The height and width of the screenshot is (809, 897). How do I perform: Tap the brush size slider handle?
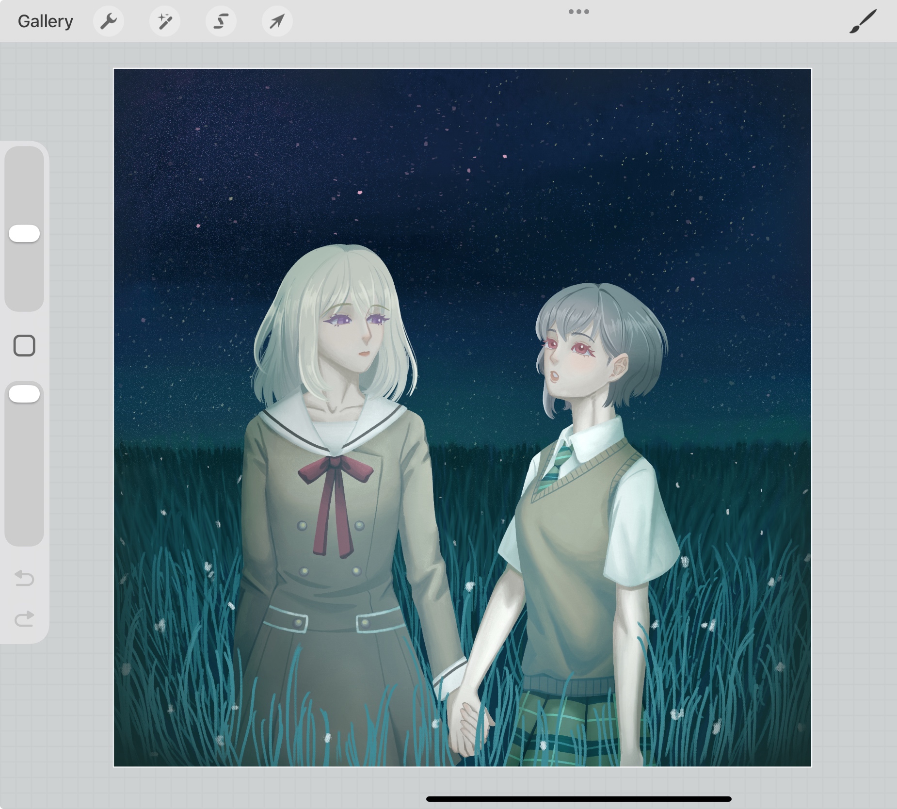pyautogui.click(x=24, y=233)
